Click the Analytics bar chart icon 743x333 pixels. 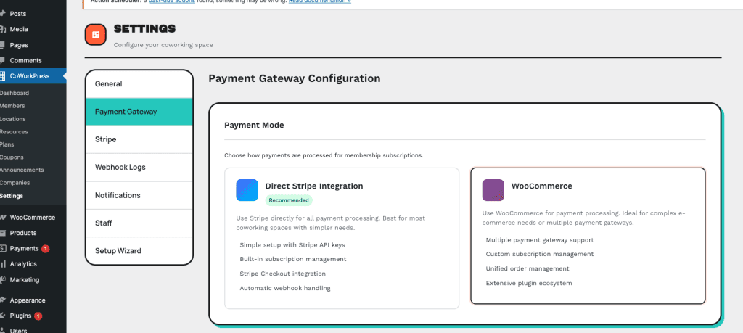pos(2,264)
